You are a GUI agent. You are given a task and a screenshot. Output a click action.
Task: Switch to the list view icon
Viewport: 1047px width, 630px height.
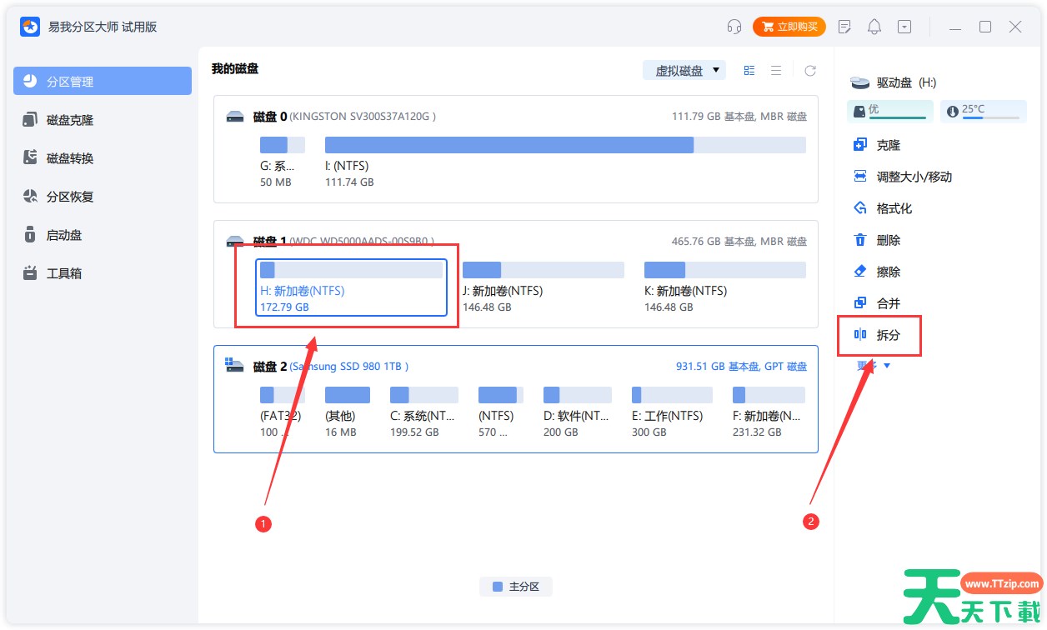776,71
